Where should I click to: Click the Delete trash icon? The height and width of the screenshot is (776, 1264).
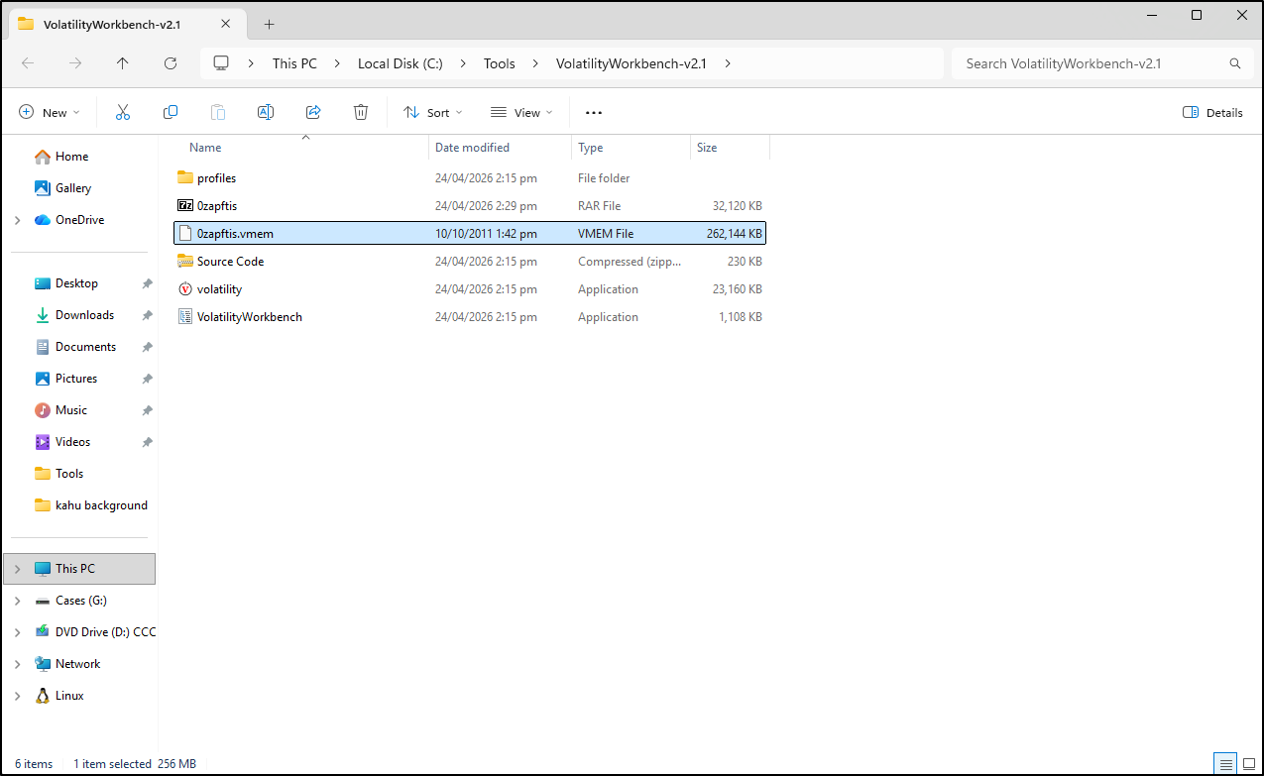[361, 112]
